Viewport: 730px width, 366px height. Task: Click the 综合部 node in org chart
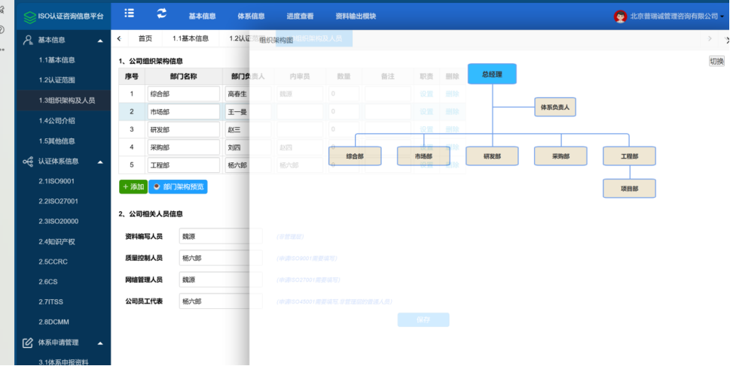coord(355,156)
